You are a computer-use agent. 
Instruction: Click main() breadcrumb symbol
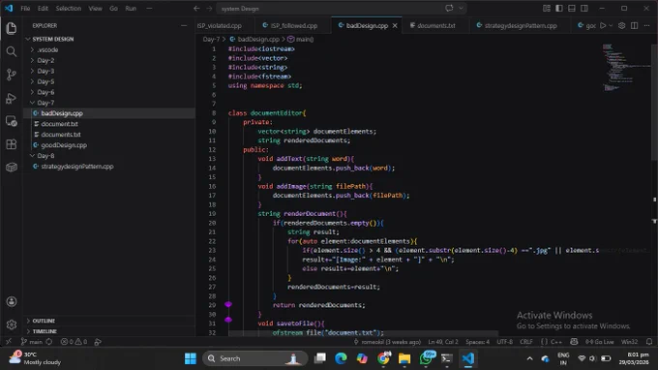point(301,39)
